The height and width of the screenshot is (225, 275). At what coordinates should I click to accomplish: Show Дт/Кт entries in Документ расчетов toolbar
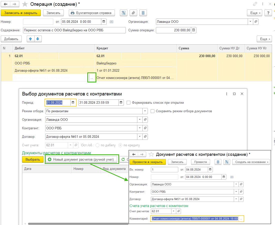(x=227, y=162)
